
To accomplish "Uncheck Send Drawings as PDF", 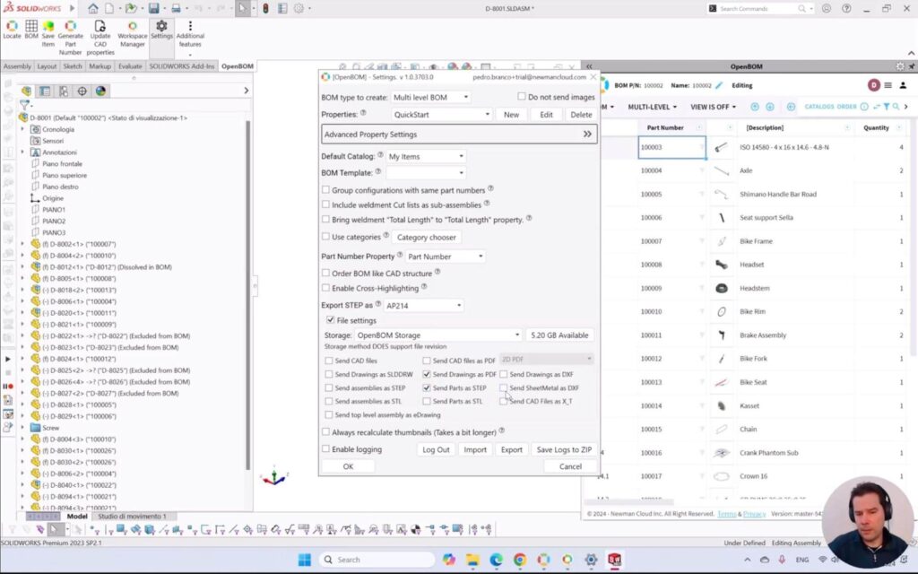I will (x=426, y=374).
